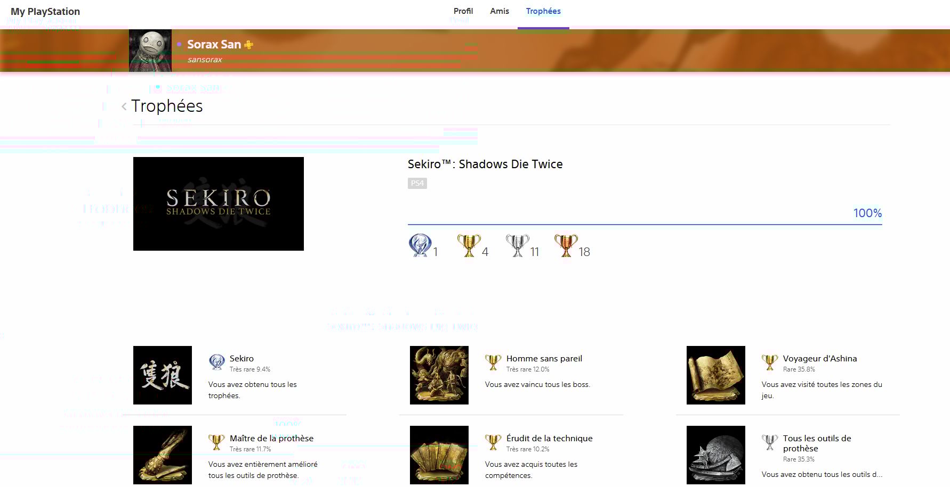Click the platinum trophy count icon

pos(420,245)
